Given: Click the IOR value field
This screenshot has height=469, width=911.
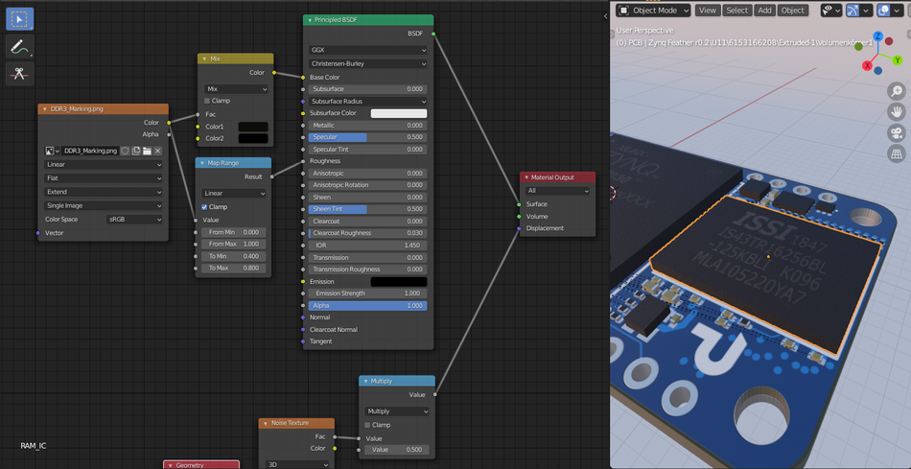Looking at the screenshot, I should point(368,246).
